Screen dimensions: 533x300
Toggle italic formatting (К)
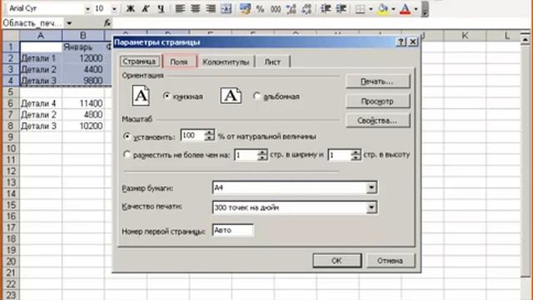(x=146, y=8)
